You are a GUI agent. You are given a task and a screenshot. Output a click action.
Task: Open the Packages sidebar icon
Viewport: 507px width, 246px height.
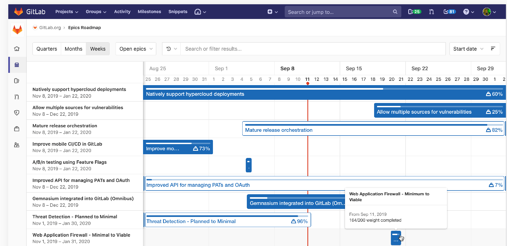pyautogui.click(x=17, y=129)
